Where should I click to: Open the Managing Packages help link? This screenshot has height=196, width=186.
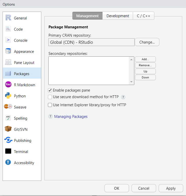click(x=71, y=117)
